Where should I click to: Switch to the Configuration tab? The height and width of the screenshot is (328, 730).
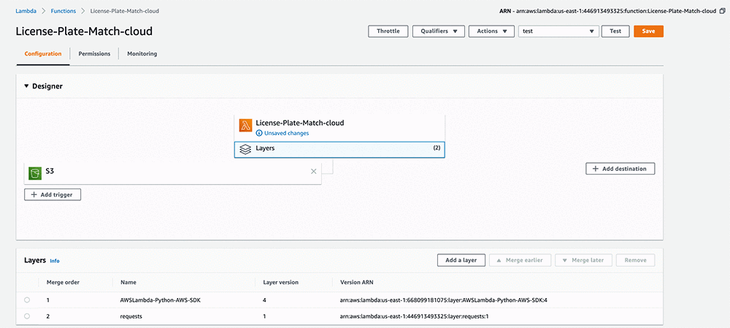[x=43, y=53]
